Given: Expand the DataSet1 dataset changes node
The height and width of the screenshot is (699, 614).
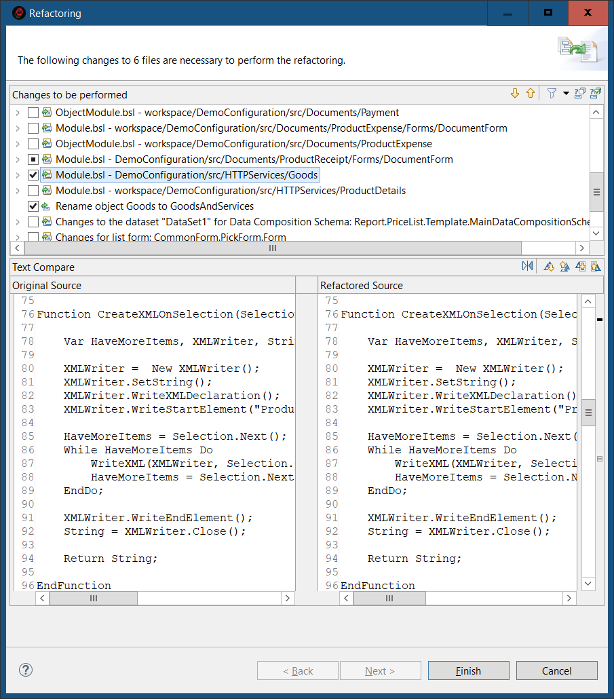Looking at the screenshot, I should point(18,222).
